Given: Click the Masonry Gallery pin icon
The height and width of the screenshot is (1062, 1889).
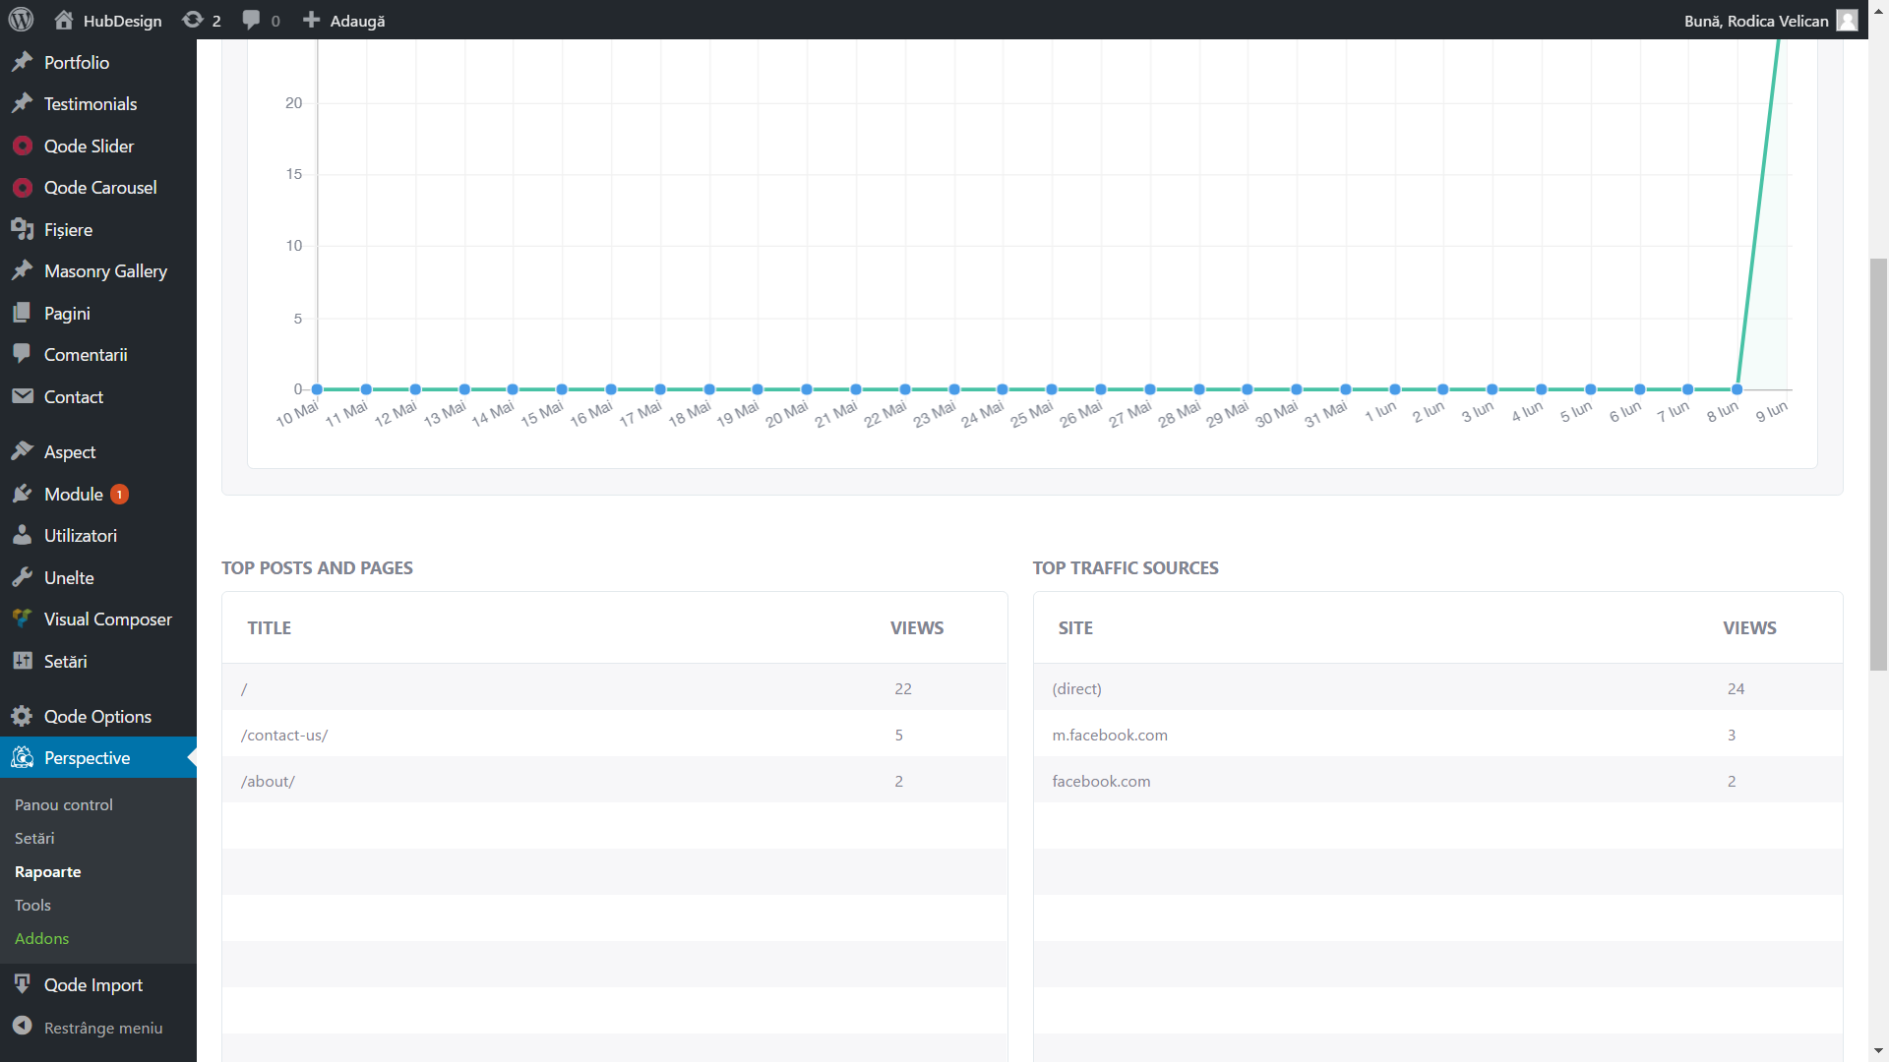Looking at the screenshot, I should (x=22, y=270).
